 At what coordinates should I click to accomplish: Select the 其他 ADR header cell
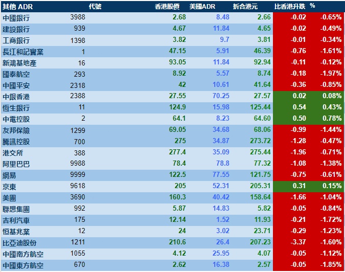(17, 7)
